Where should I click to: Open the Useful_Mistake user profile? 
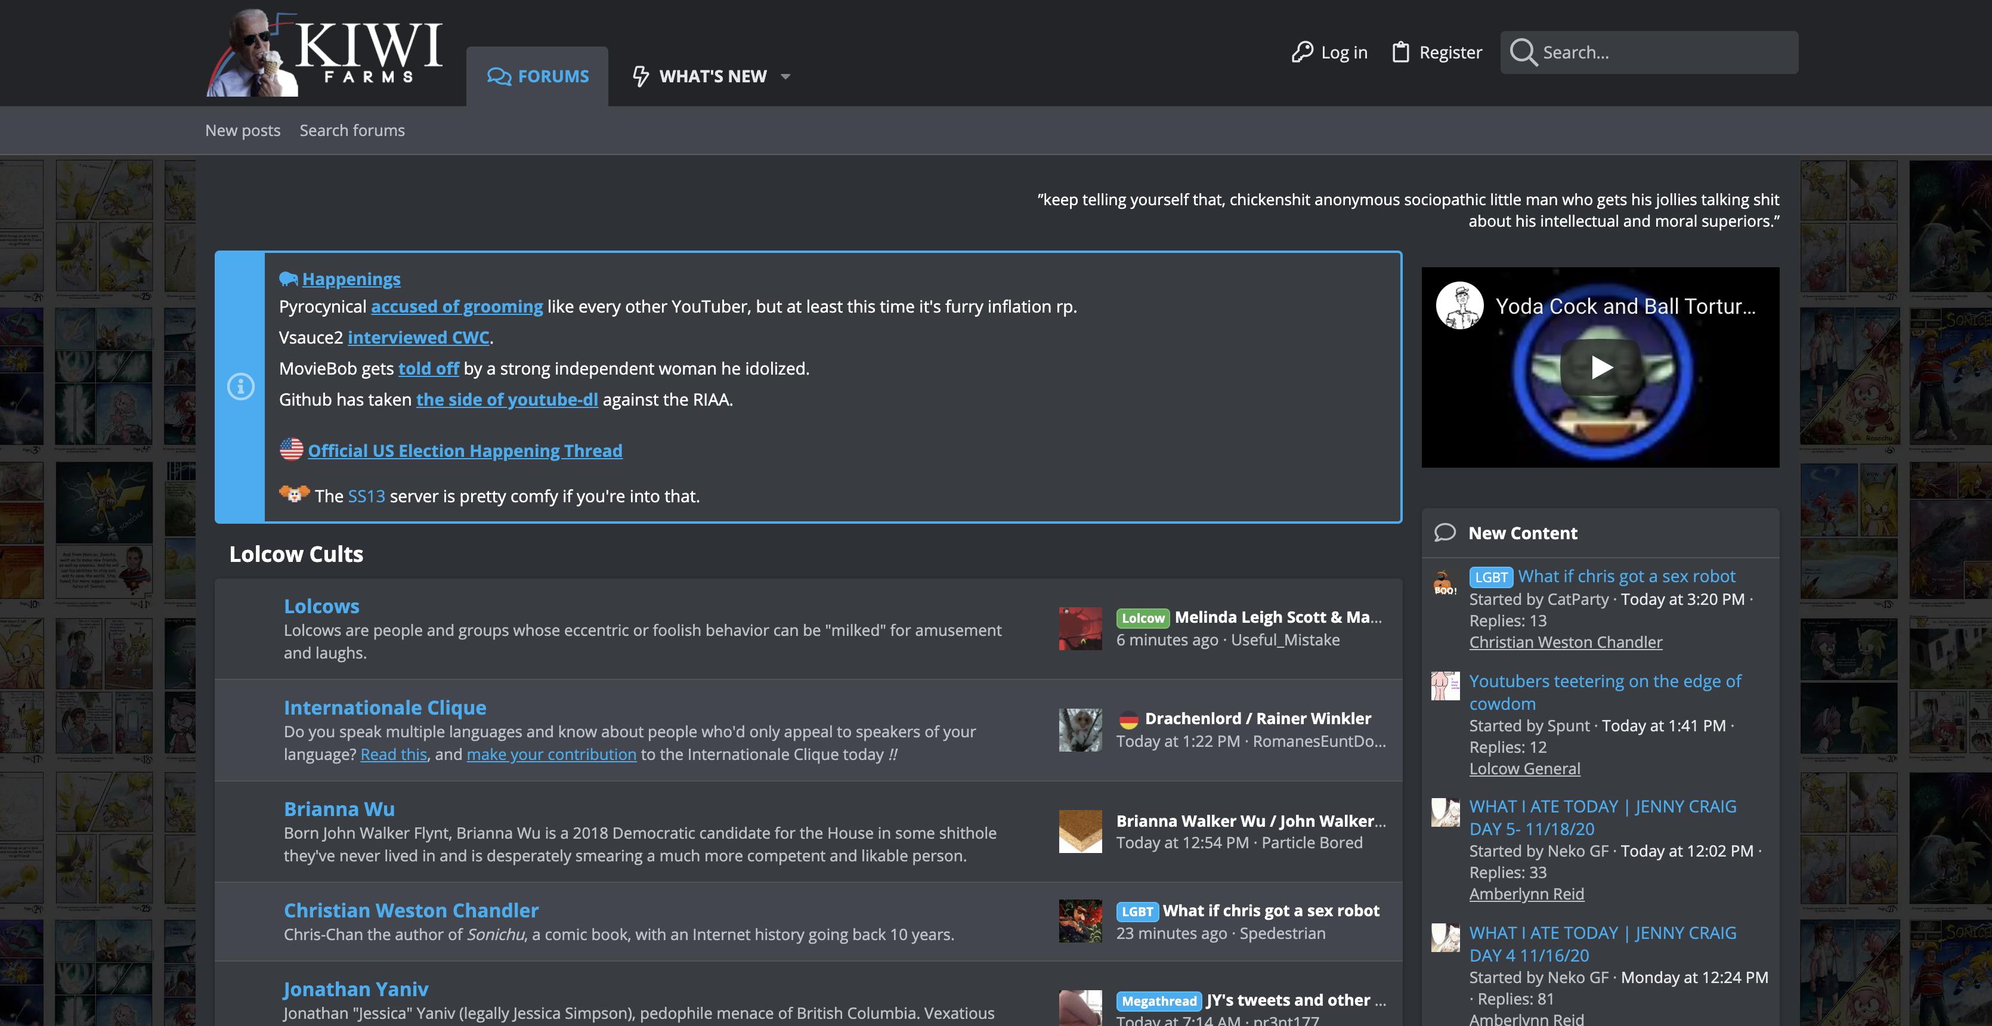1285,639
